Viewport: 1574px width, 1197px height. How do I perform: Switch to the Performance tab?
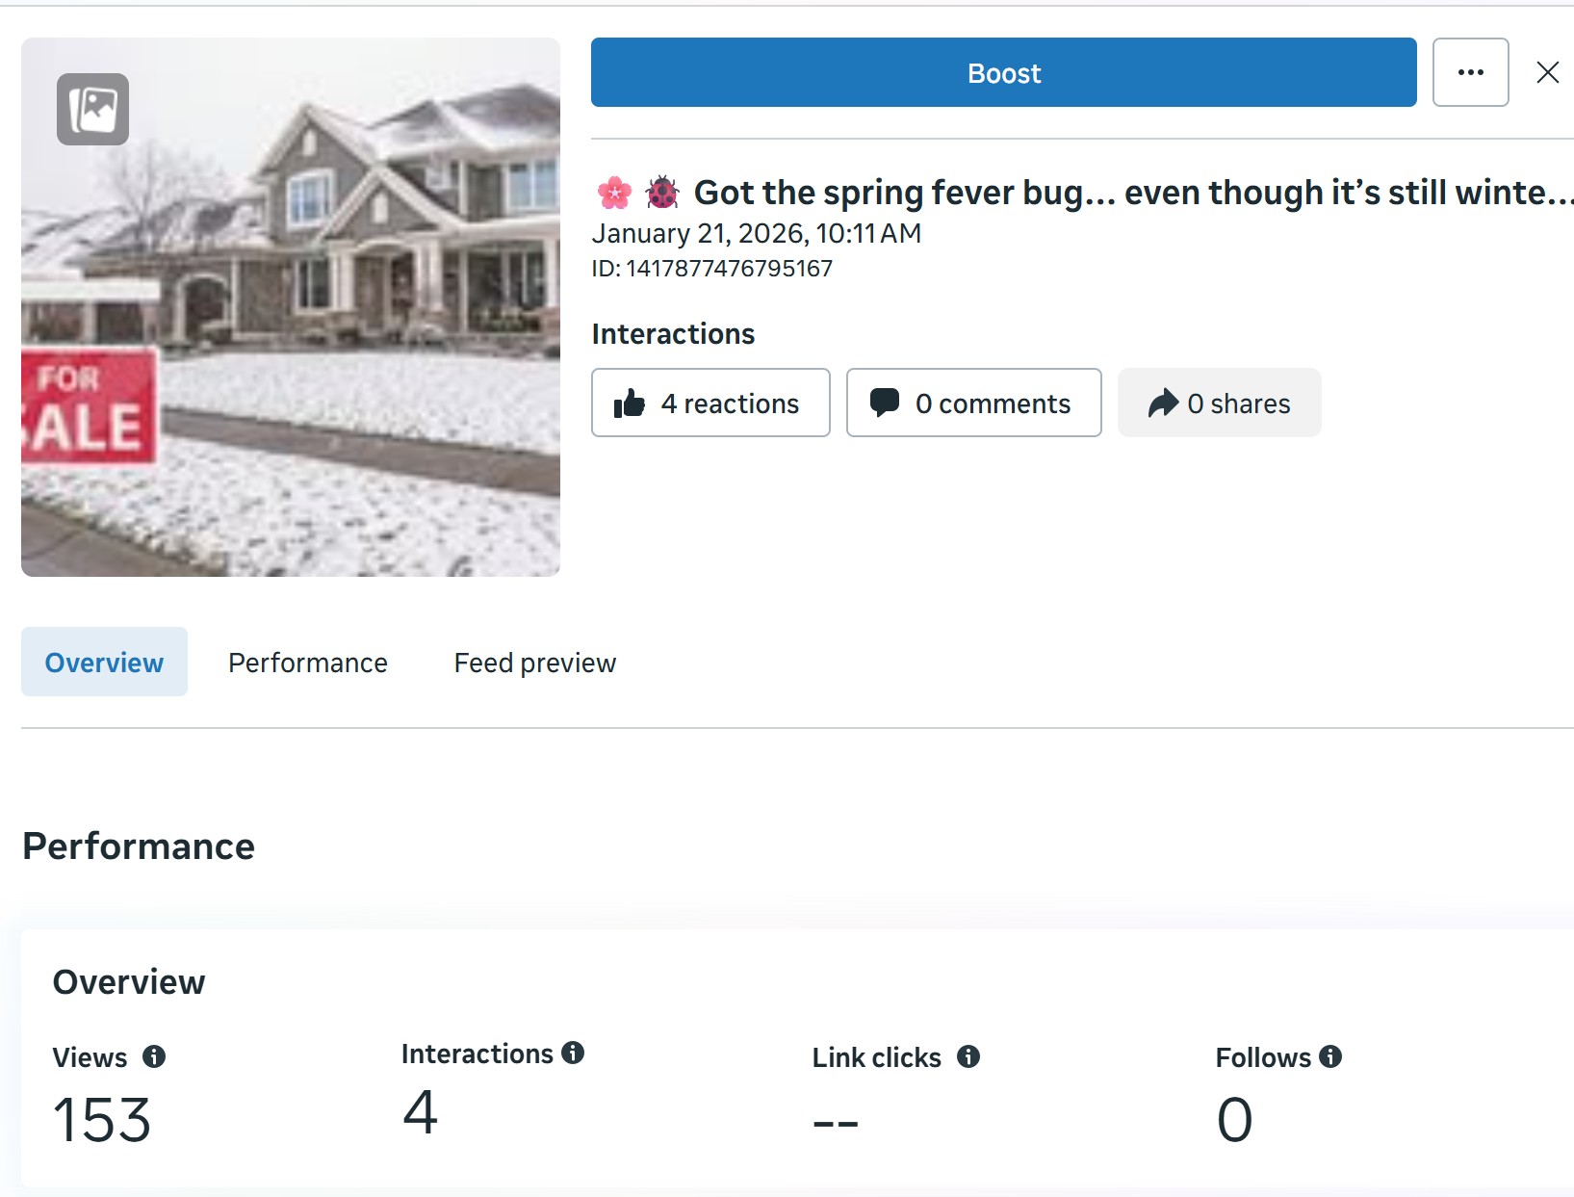tap(308, 663)
